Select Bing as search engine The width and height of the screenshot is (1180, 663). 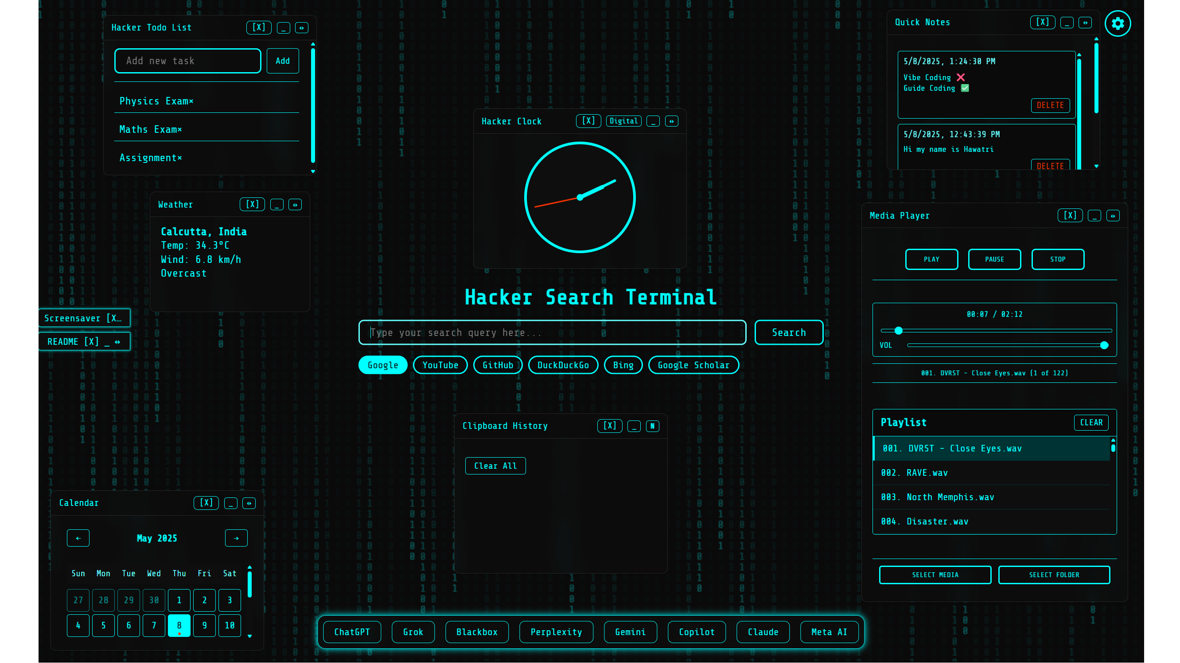point(623,366)
